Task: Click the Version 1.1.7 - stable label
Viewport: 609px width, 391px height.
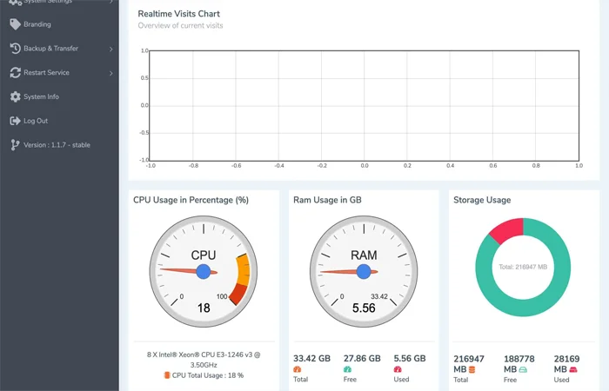Action: point(57,145)
